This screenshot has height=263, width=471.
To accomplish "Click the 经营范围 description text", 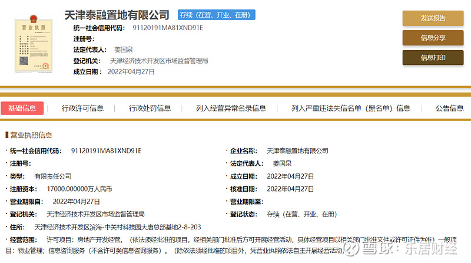I will pyautogui.click(x=231, y=245).
